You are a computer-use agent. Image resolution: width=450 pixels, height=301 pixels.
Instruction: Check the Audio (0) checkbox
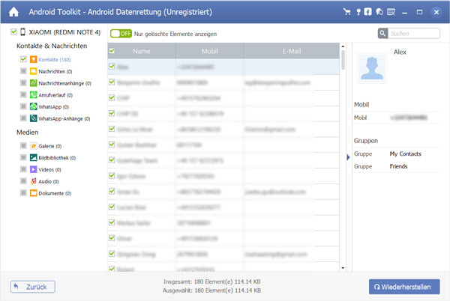23,180
